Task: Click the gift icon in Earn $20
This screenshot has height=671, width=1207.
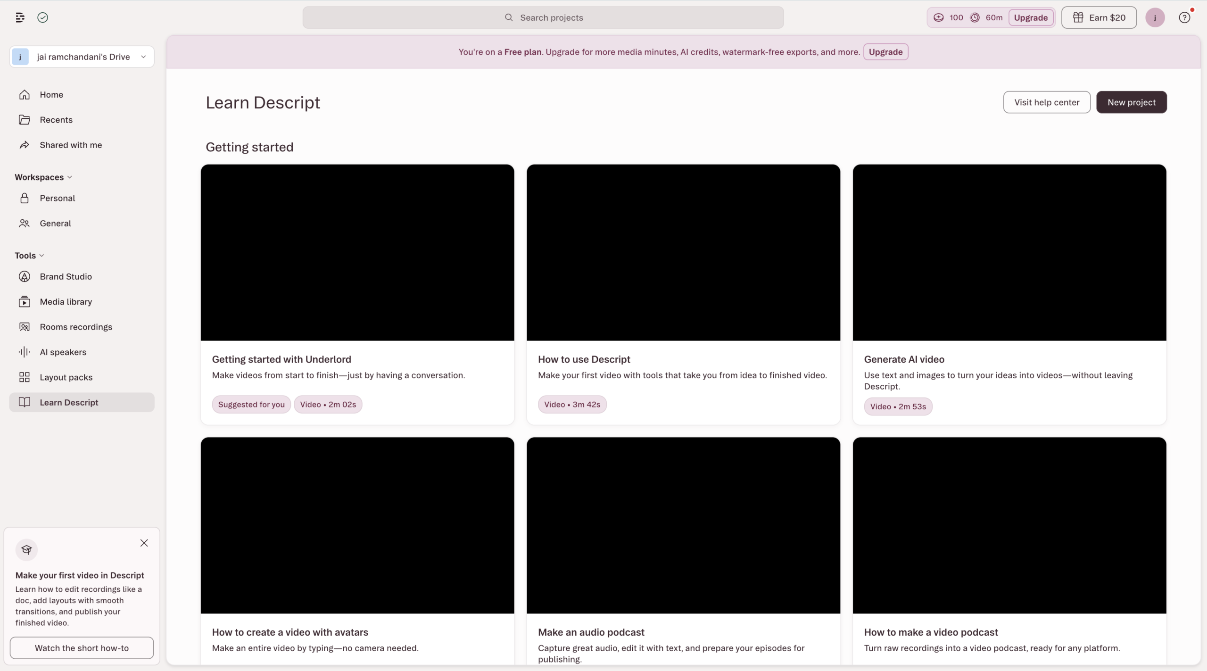Action: click(1078, 17)
